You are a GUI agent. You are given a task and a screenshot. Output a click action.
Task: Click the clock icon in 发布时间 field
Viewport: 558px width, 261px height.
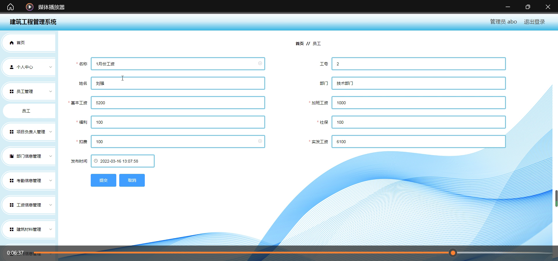(96, 161)
